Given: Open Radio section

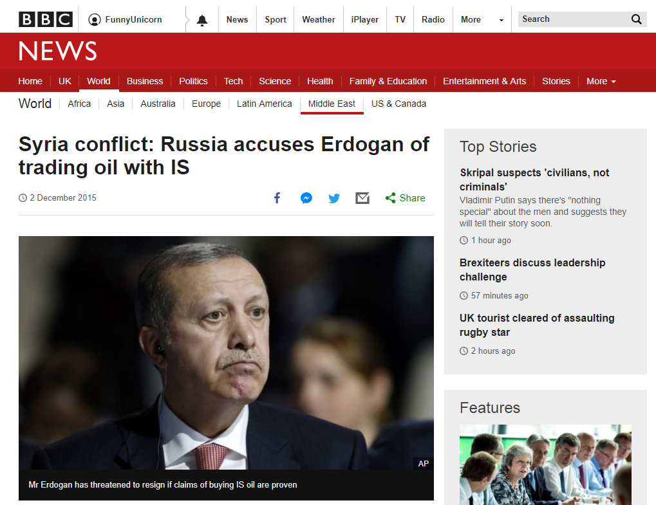Looking at the screenshot, I should (x=433, y=20).
